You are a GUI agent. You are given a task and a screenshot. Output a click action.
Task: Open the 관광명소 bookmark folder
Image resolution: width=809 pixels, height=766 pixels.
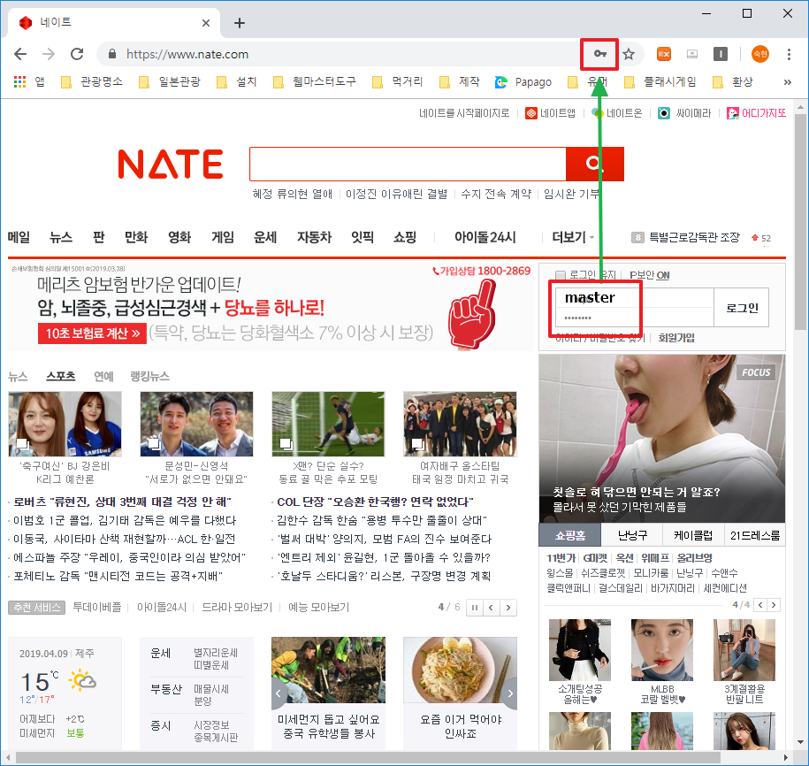[x=92, y=81]
